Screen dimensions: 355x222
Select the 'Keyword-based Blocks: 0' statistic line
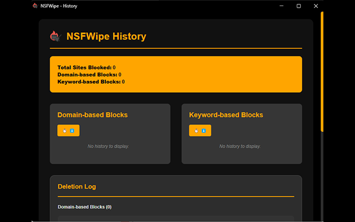point(91,82)
